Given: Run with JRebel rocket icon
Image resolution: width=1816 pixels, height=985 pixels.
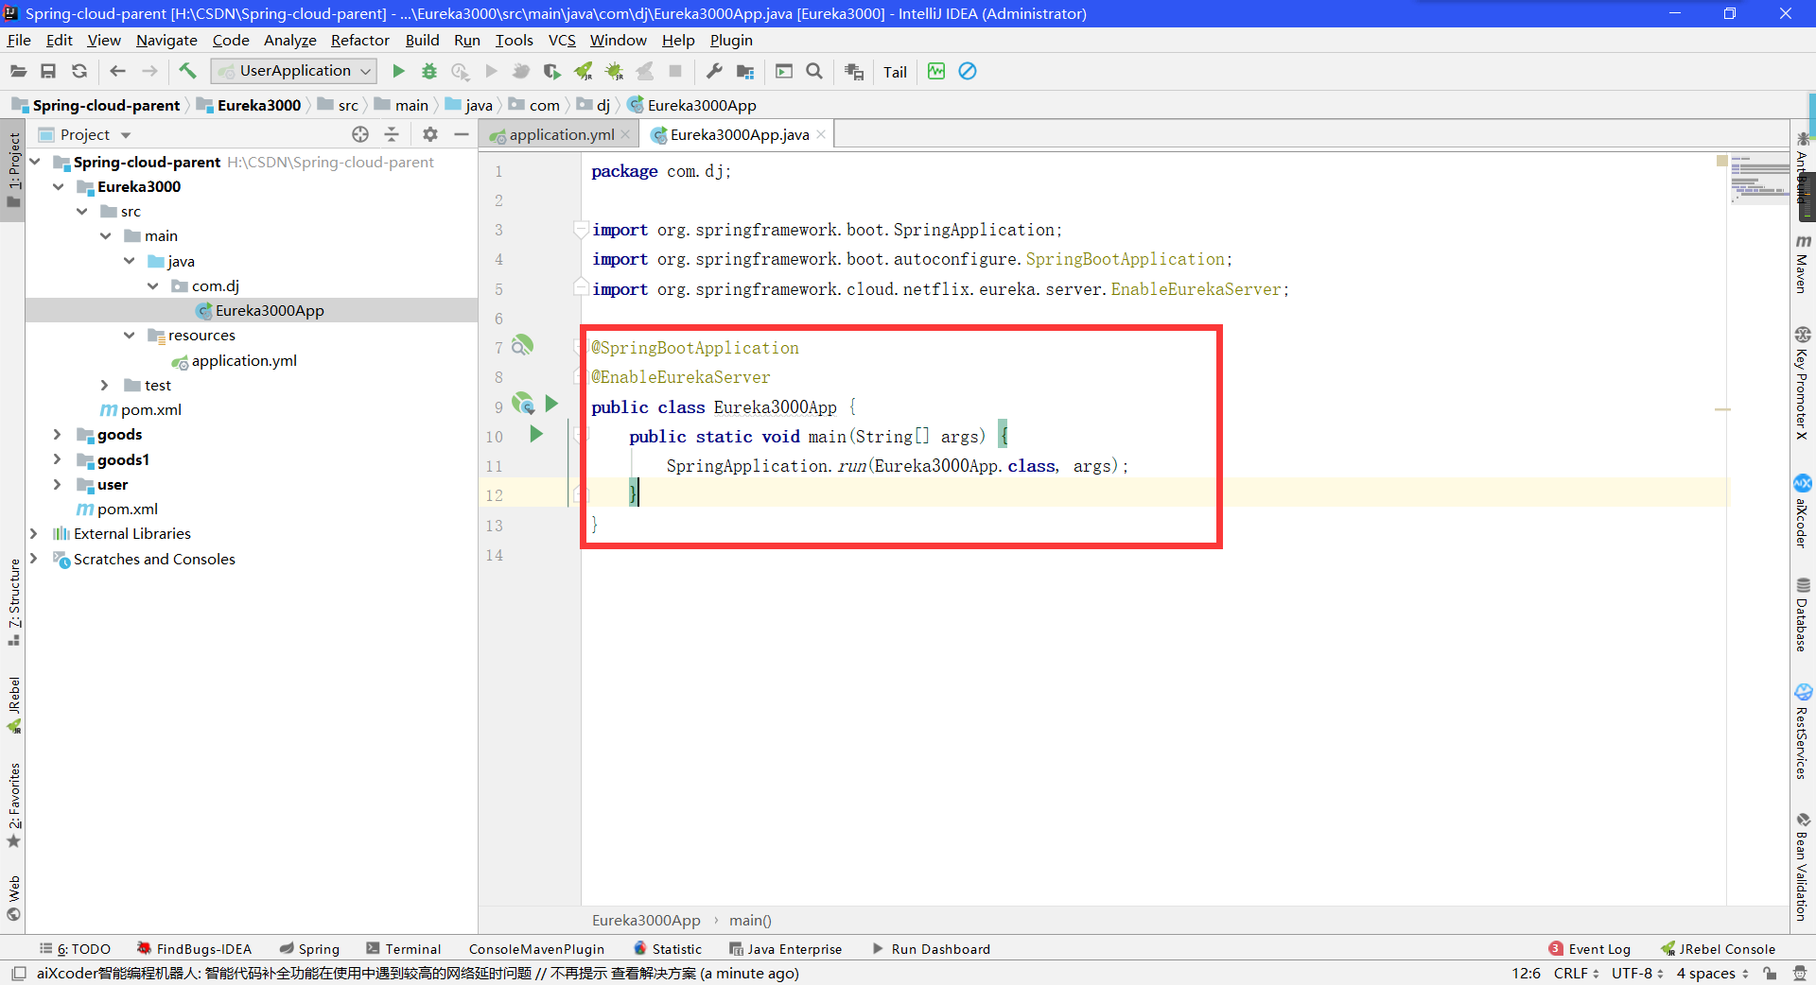Looking at the screenshot, I should pos(584,71).
